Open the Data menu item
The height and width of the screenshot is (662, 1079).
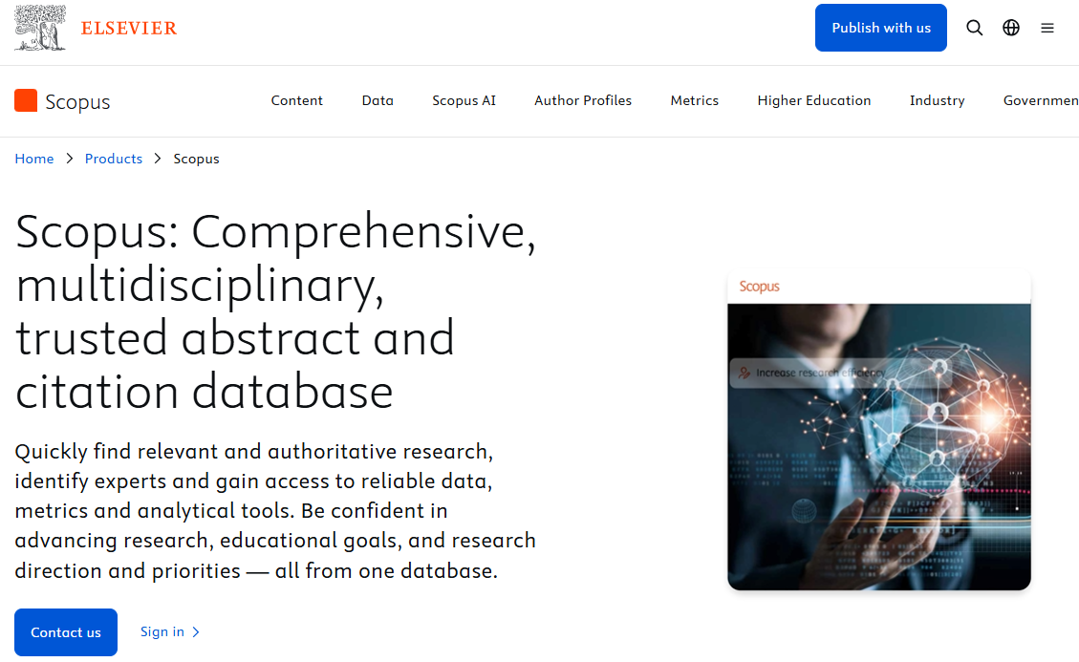tap(378, 100)
